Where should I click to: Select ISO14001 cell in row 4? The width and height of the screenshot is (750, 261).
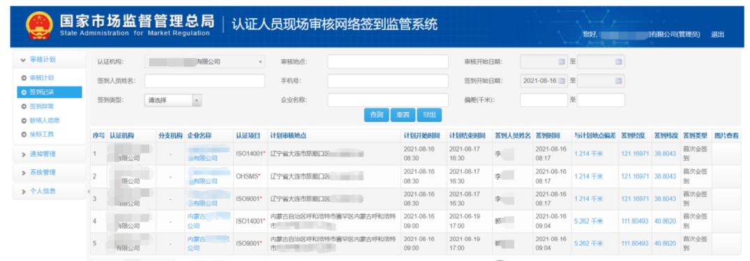[x=250, y=221]
